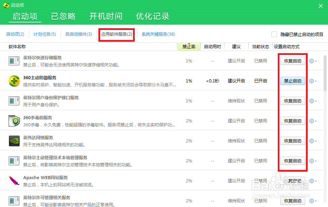Click the 英特尔快速存储服务 program icon
328x207 pixels.
14,61
